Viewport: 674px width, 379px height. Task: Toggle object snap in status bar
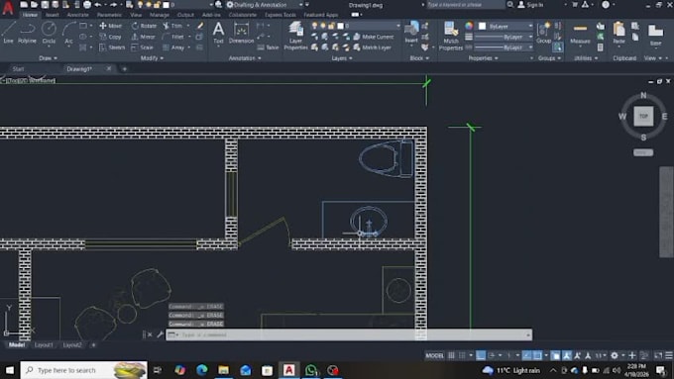[537, 355]
